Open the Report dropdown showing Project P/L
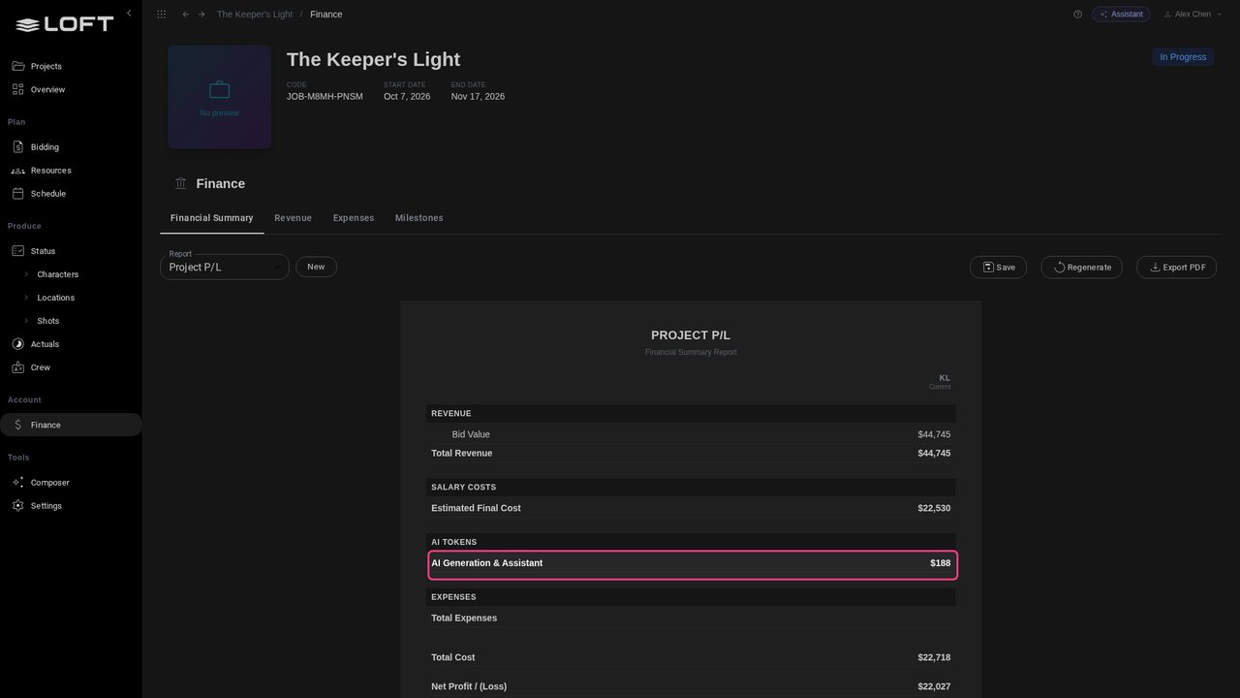Image resolution: width=1240 pixels, height=698 pixels. tap(225, 267)
